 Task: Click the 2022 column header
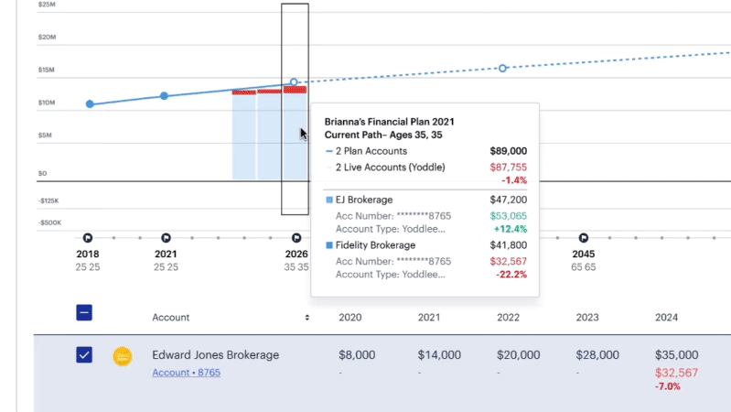(x=508, y=318)
